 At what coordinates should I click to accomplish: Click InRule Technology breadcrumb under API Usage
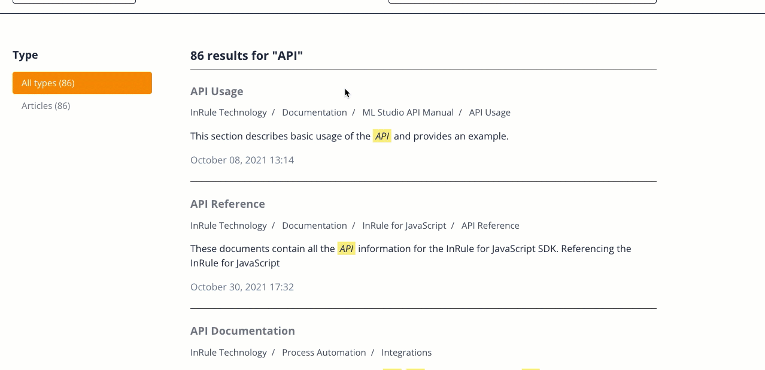point(229,112)
